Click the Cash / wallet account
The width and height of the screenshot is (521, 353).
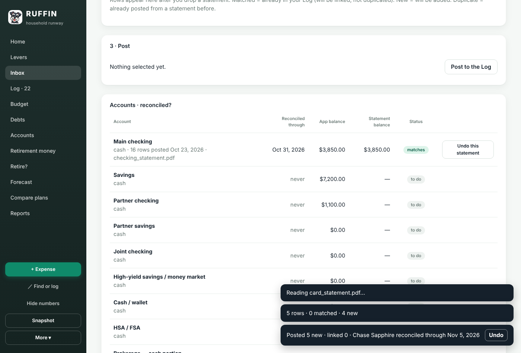pos(130,302)
